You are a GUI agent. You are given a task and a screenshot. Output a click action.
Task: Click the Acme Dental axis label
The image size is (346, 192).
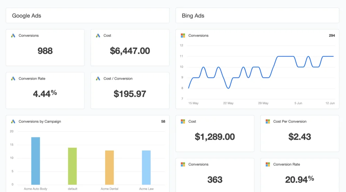[109, 189]
